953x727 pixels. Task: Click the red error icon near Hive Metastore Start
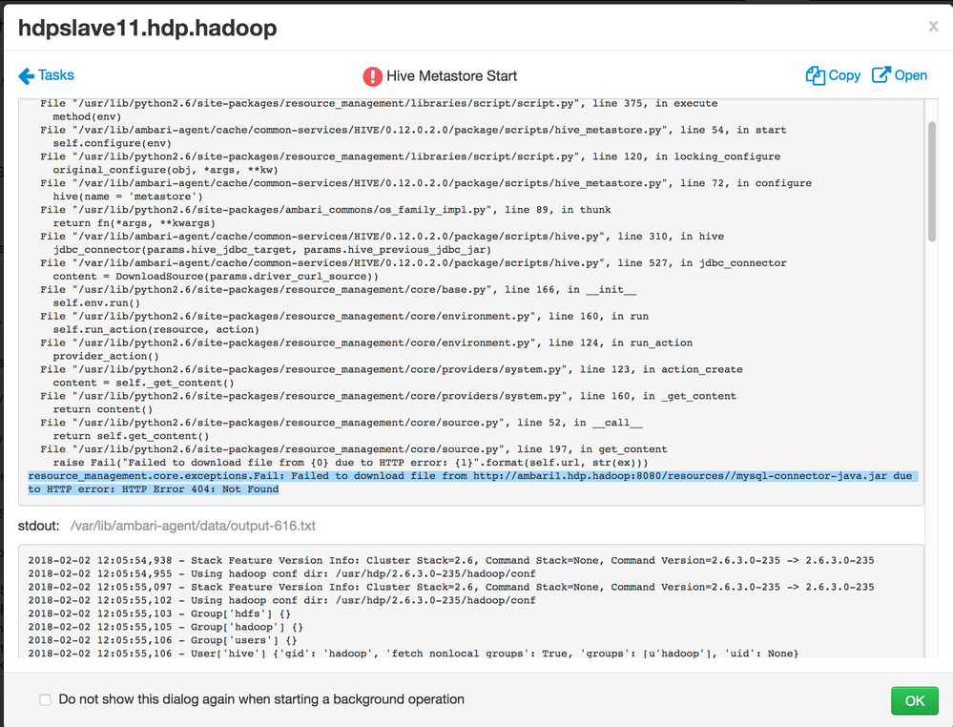coord(371,74)
